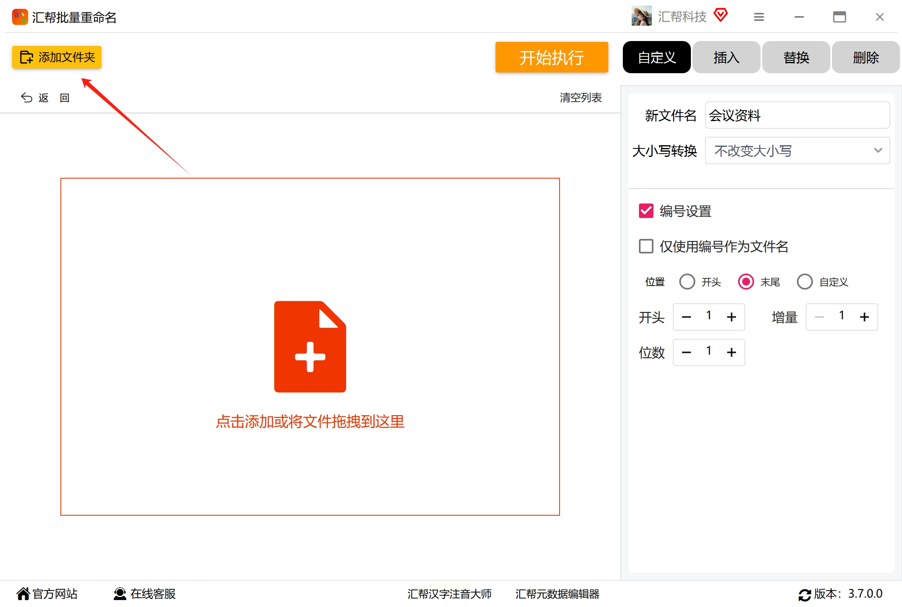Decrease the 开头 number with minus
Screen dimensions: 902x607
[686, 317]
